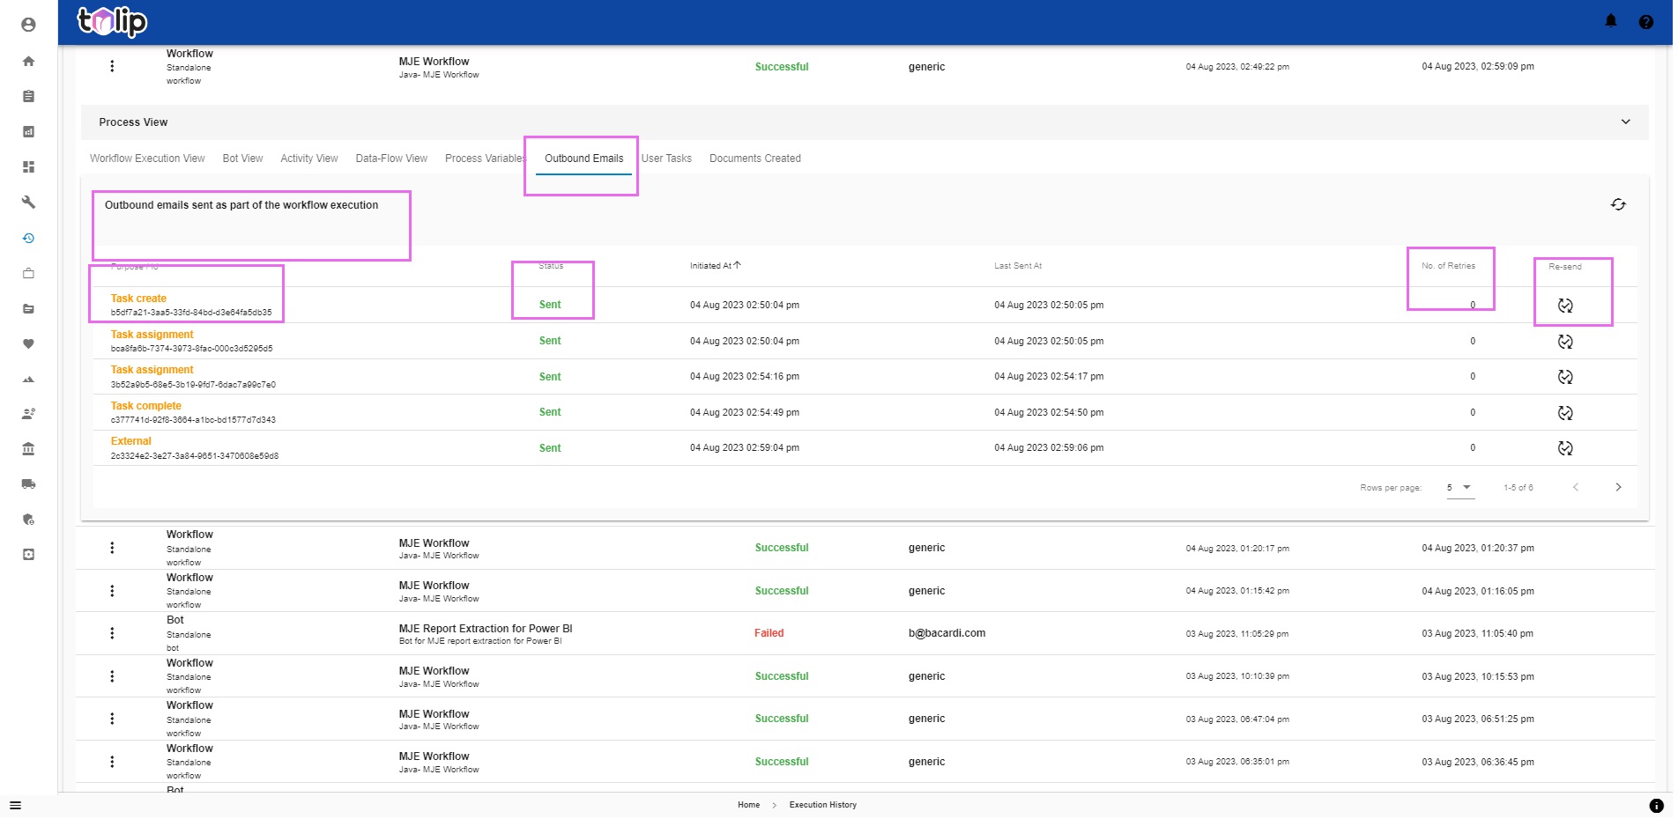Click the info icon at bottom right
The height and width of the screenshot is (819, 1678).
point(1656,805)
